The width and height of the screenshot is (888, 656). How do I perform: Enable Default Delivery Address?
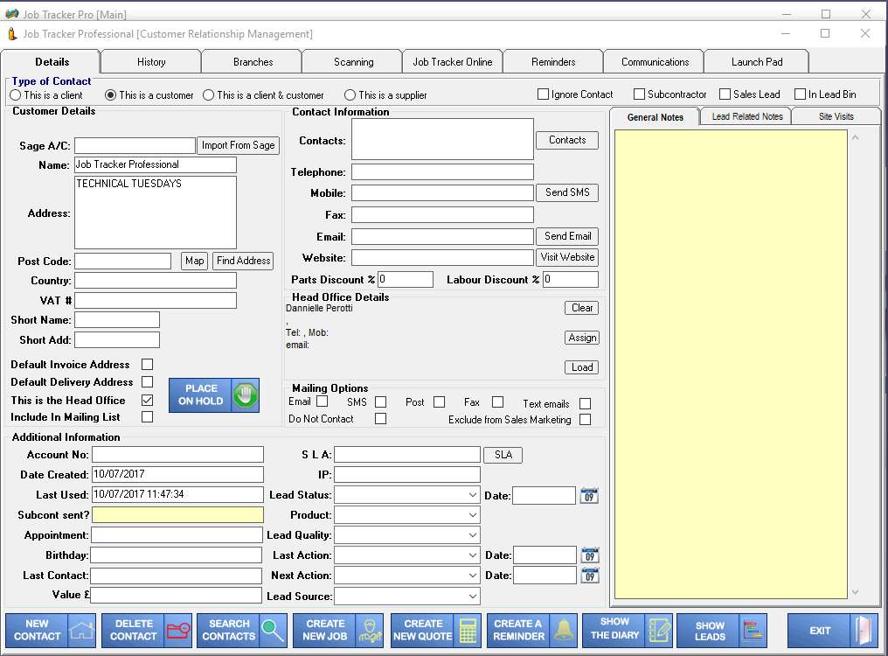147,382
